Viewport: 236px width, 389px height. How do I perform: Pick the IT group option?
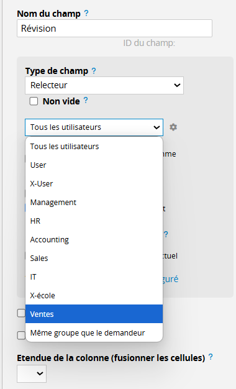[94, 277]
